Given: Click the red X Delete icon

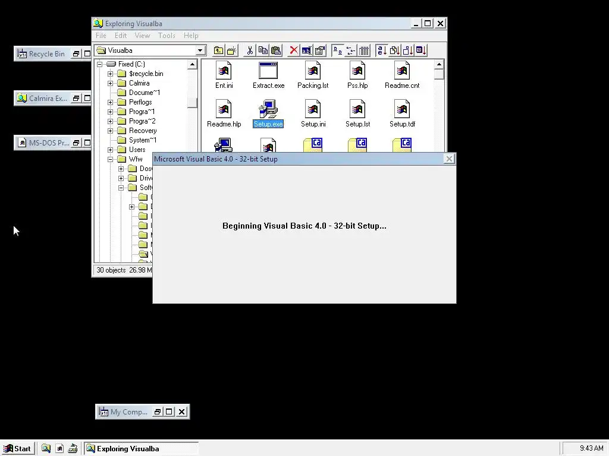Looking at the screenshot, I should click(294, 50).
